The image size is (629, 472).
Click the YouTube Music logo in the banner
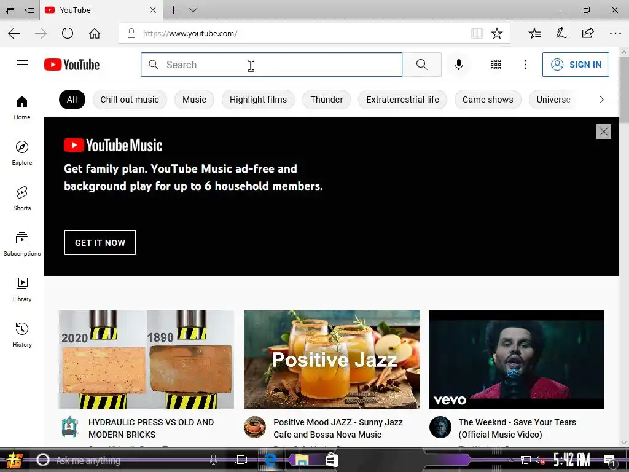coord(113,145)
